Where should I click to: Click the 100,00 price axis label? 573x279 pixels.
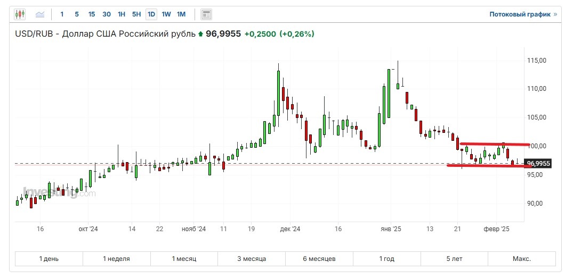536,146
